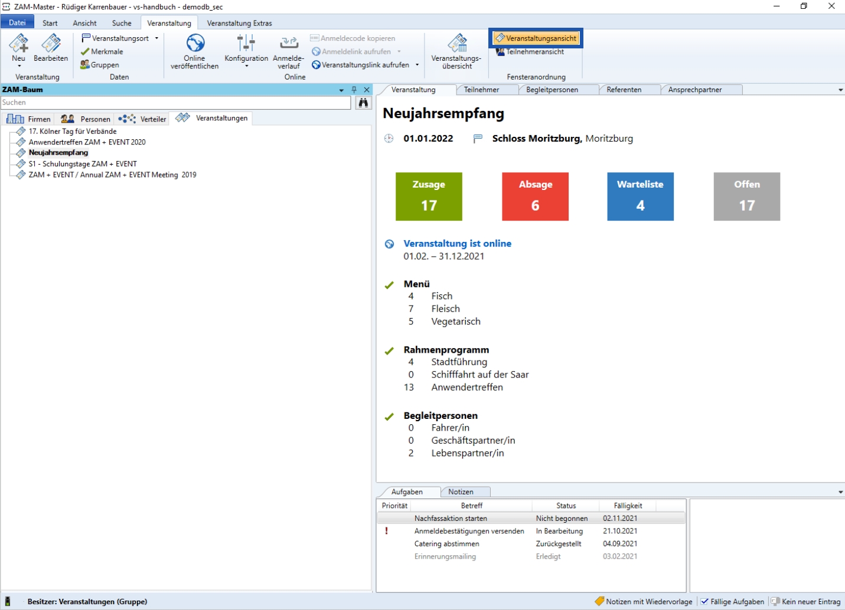Screen dimensions: 845x610
Task: Open the Anmeldelink aufrufen dropdown arrow
Action: (399, 52)
